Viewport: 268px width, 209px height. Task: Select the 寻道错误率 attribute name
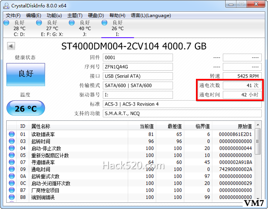coord(43,162)
